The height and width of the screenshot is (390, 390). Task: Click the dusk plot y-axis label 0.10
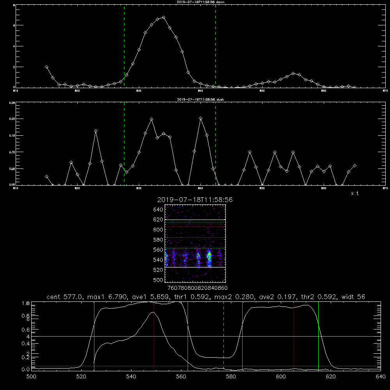coord(12,152)
